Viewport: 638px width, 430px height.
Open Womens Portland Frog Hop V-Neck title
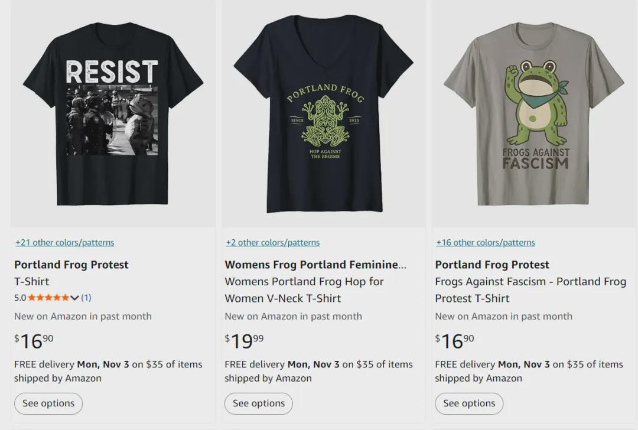pos(304,290)
